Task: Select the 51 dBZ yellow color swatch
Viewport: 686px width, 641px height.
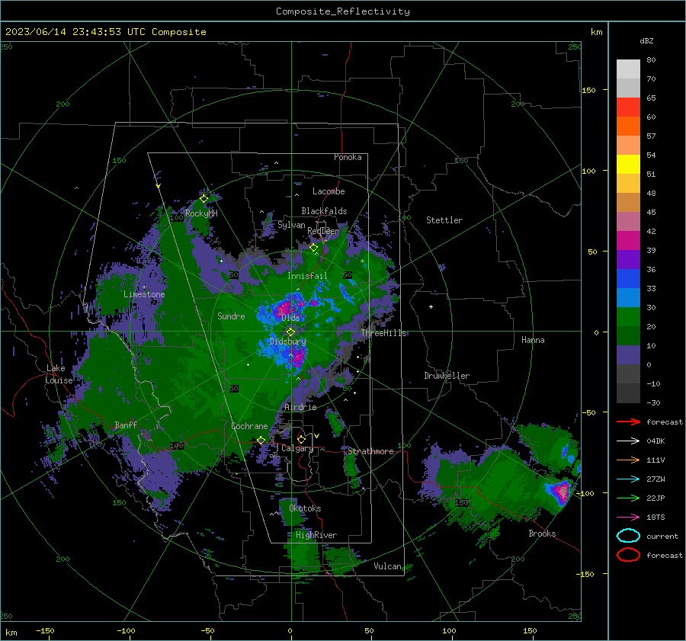Action: (628, 164)
